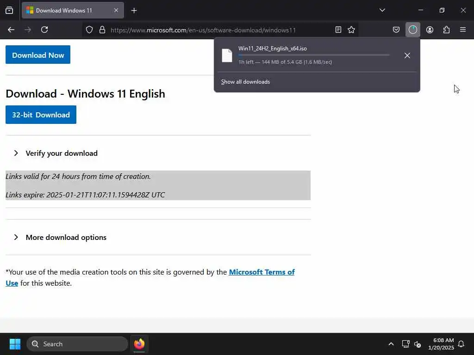This screenshot has width=474, height=355.
Task: Click the Download Now button
Action: click(x=38, y=55)
